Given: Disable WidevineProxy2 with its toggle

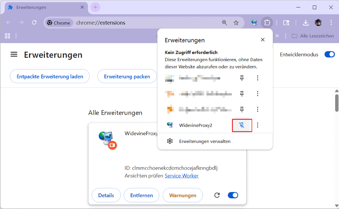Looking at the screenshot, I should click(x=233, y=195).
